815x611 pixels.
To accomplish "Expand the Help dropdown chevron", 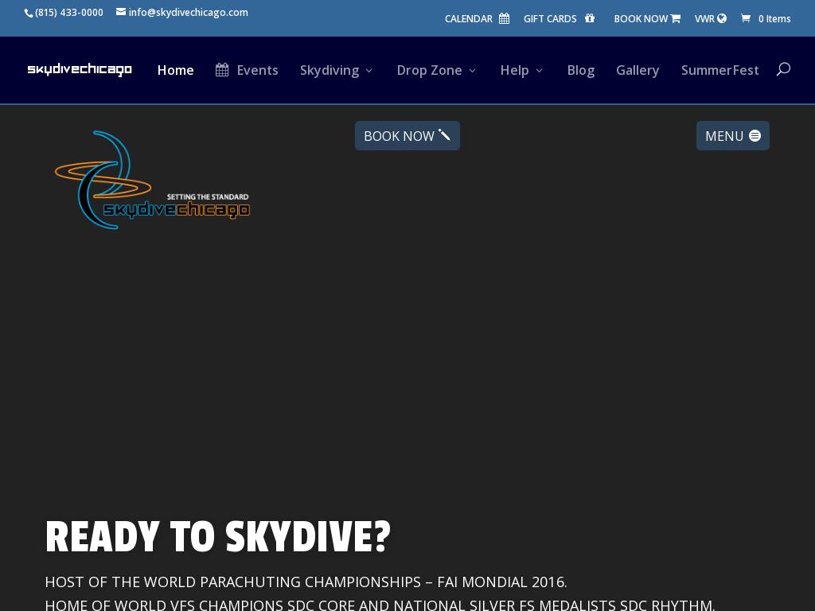I will (539, 71).
